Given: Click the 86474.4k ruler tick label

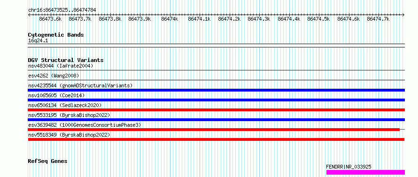Looking at the screenshot, I should coord(289,19).
